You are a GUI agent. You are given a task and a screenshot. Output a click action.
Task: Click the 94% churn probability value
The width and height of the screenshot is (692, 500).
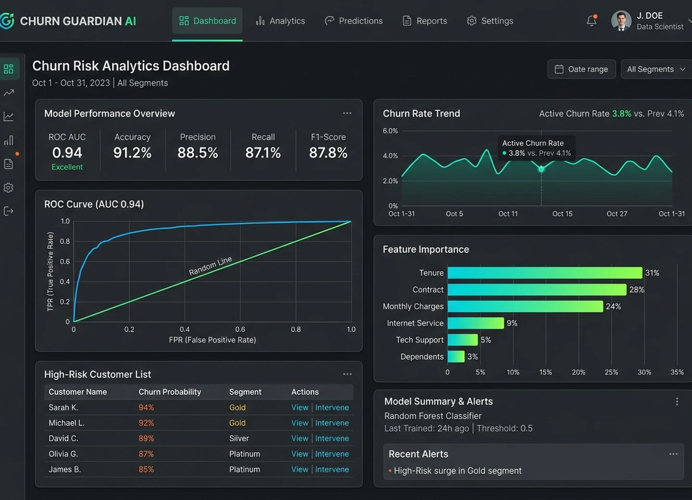(x=146, y=407)
